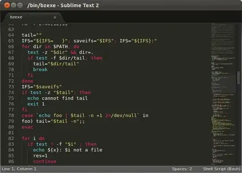Close the bzexe tab
The height and width of the screenshot is (173, 242).
point(55,17)
